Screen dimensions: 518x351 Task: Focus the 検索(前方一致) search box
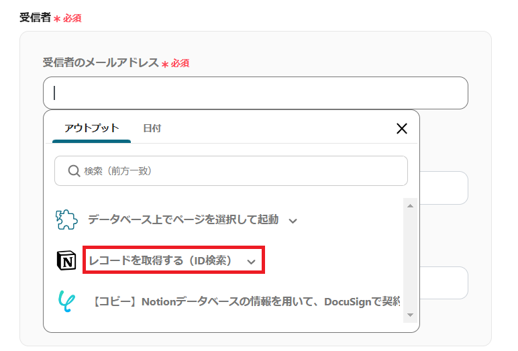coord(231,171)
